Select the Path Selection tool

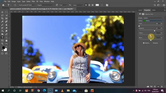[6, 37]
